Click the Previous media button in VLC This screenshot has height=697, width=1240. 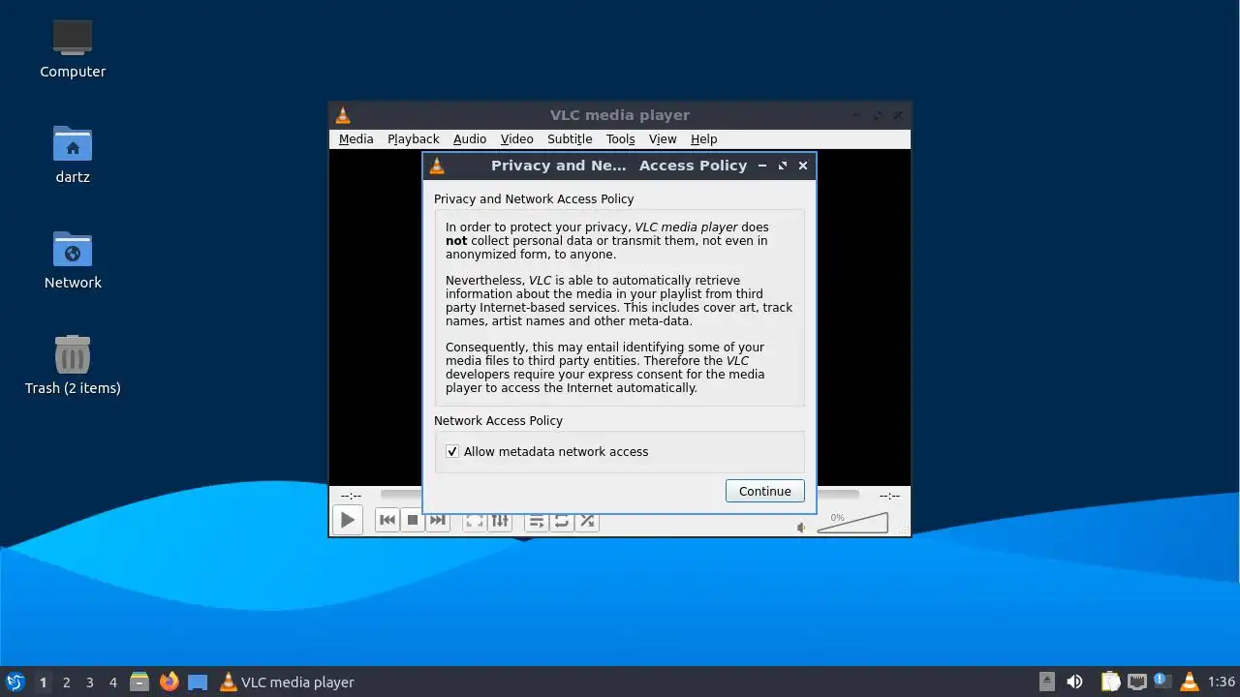(387, 520)
